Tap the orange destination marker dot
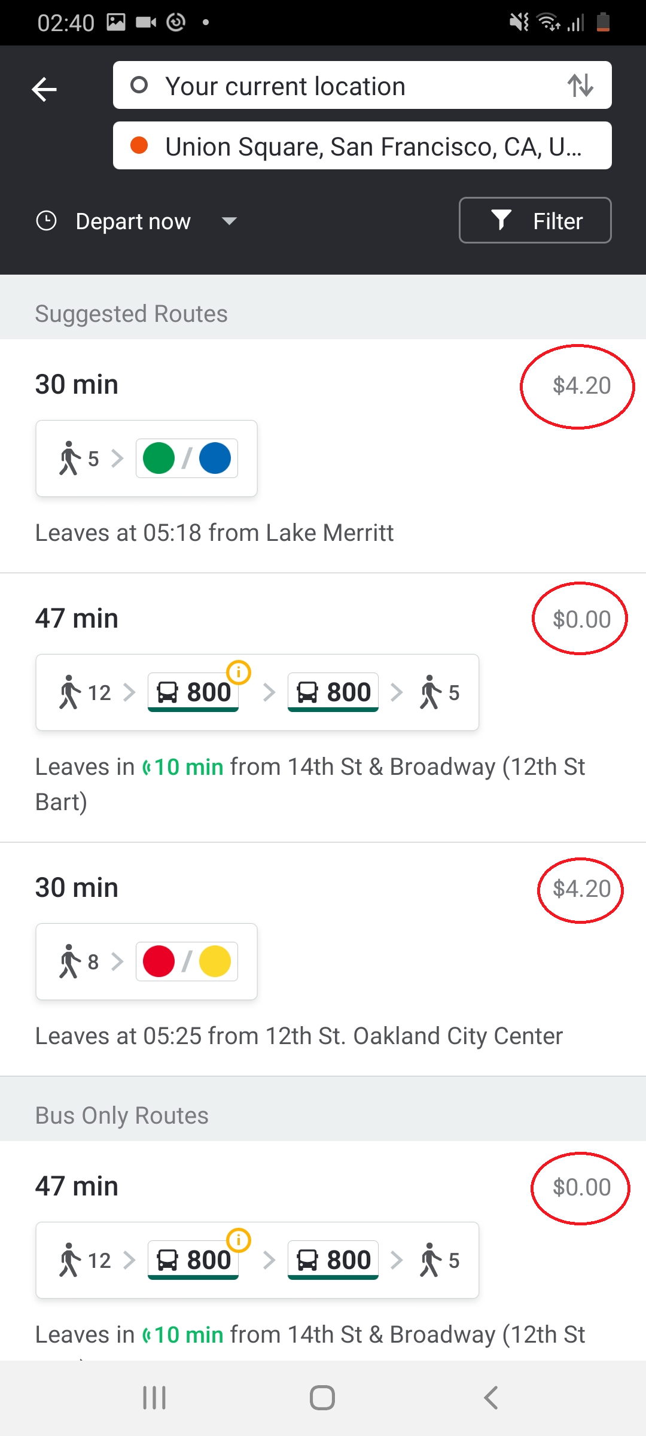The image size is (646, 1436). (139, 145)
